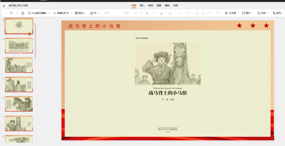Viewport: 285px width, 146px height.
Task: Open the 从当前页播放 dropdown arrow
Action: [x=49, y=13]
